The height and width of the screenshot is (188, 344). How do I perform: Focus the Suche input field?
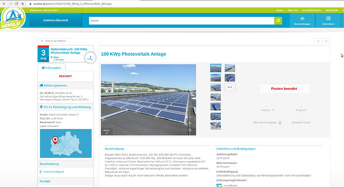[x=181, y=20]
